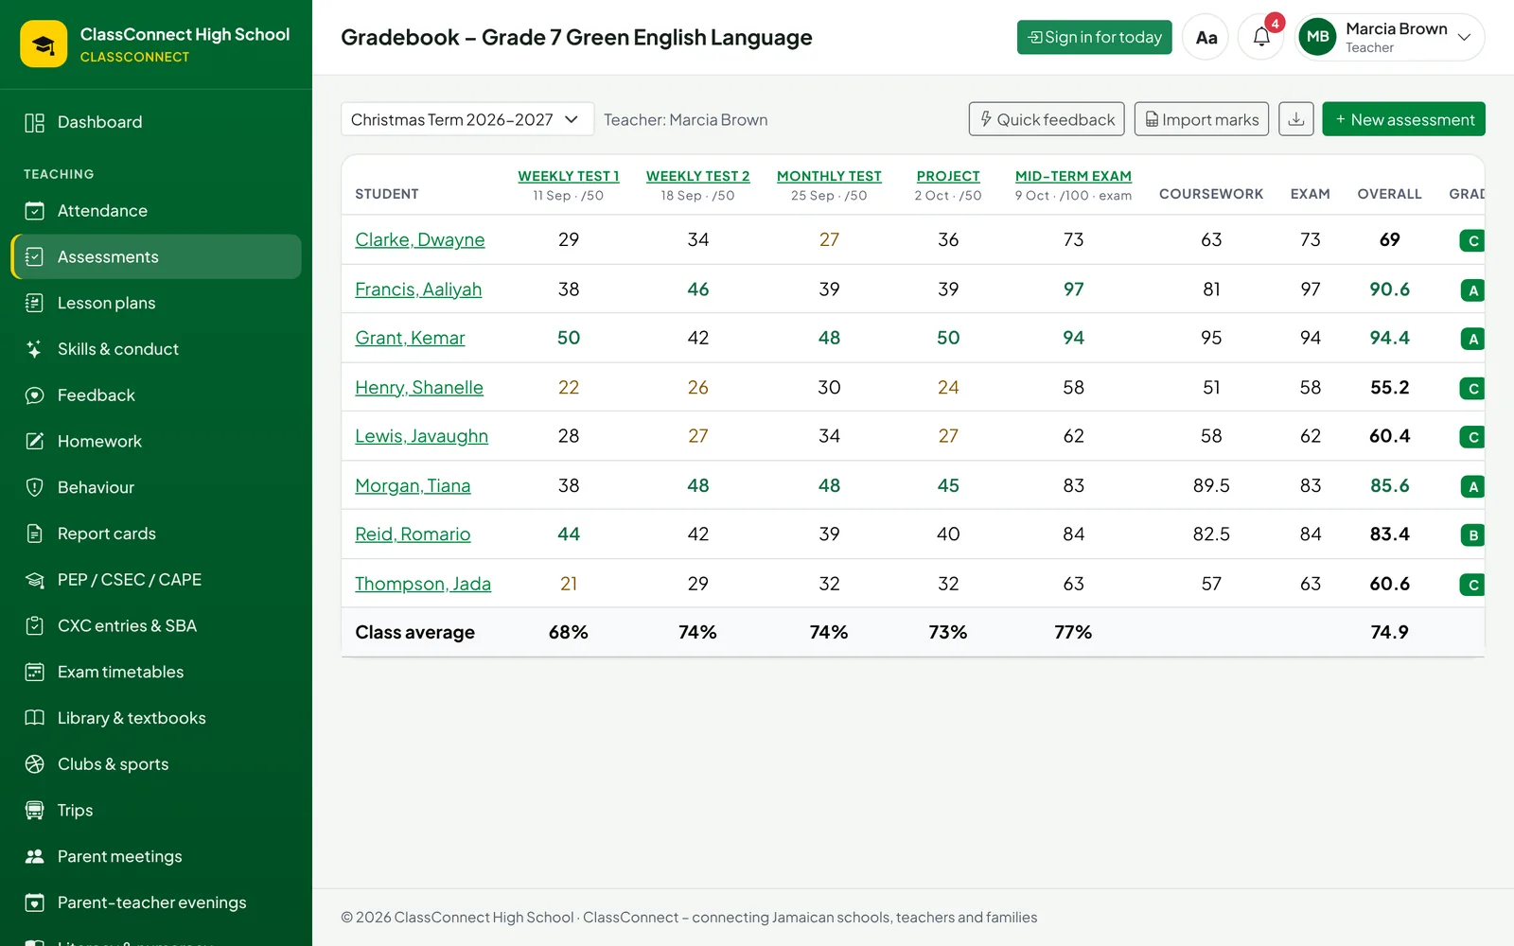Create a New assessment
Screen dimensions: 1514x946
click(x=1403, y=119)
